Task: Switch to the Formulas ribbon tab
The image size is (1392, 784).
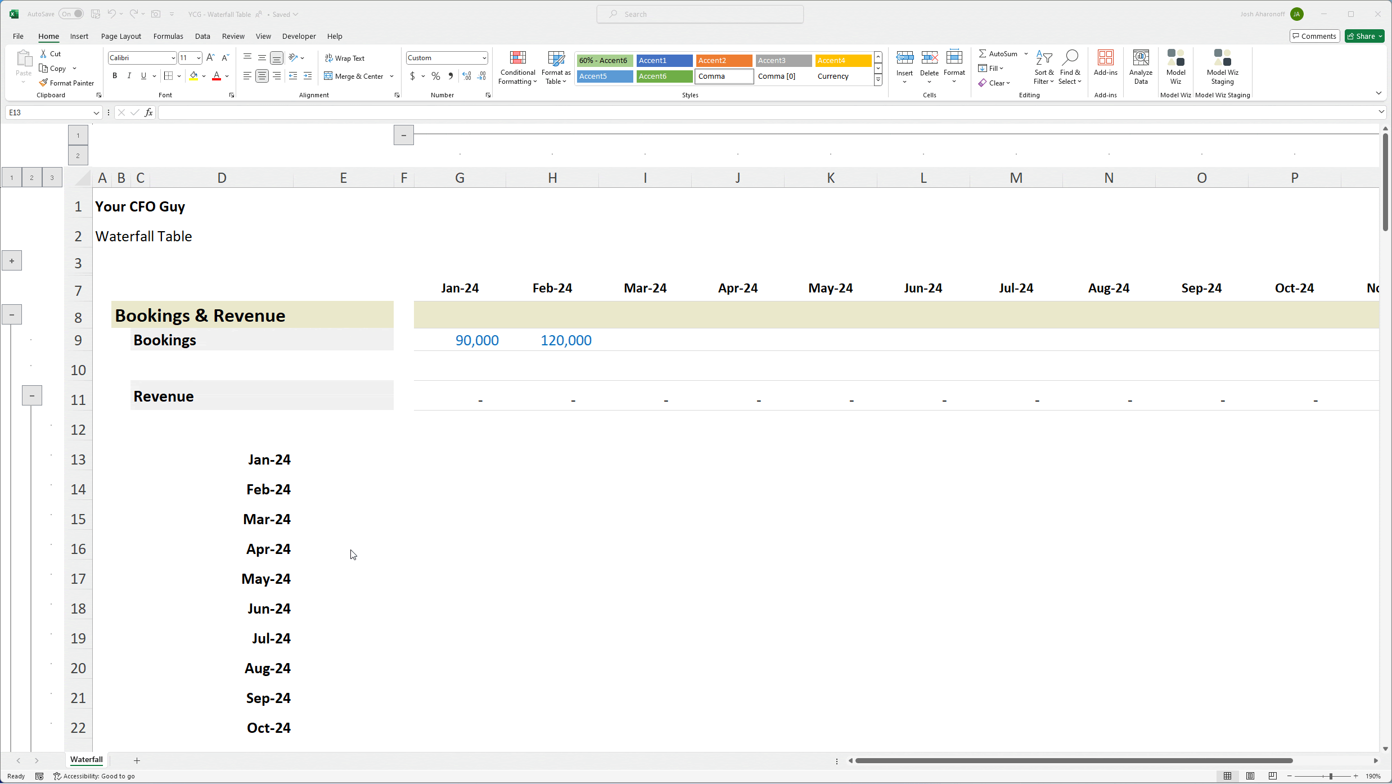Action: [x=168, y=35]
